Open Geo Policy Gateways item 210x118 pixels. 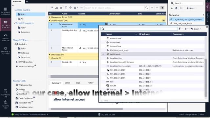pyautogui.click(x=23, y=53)
